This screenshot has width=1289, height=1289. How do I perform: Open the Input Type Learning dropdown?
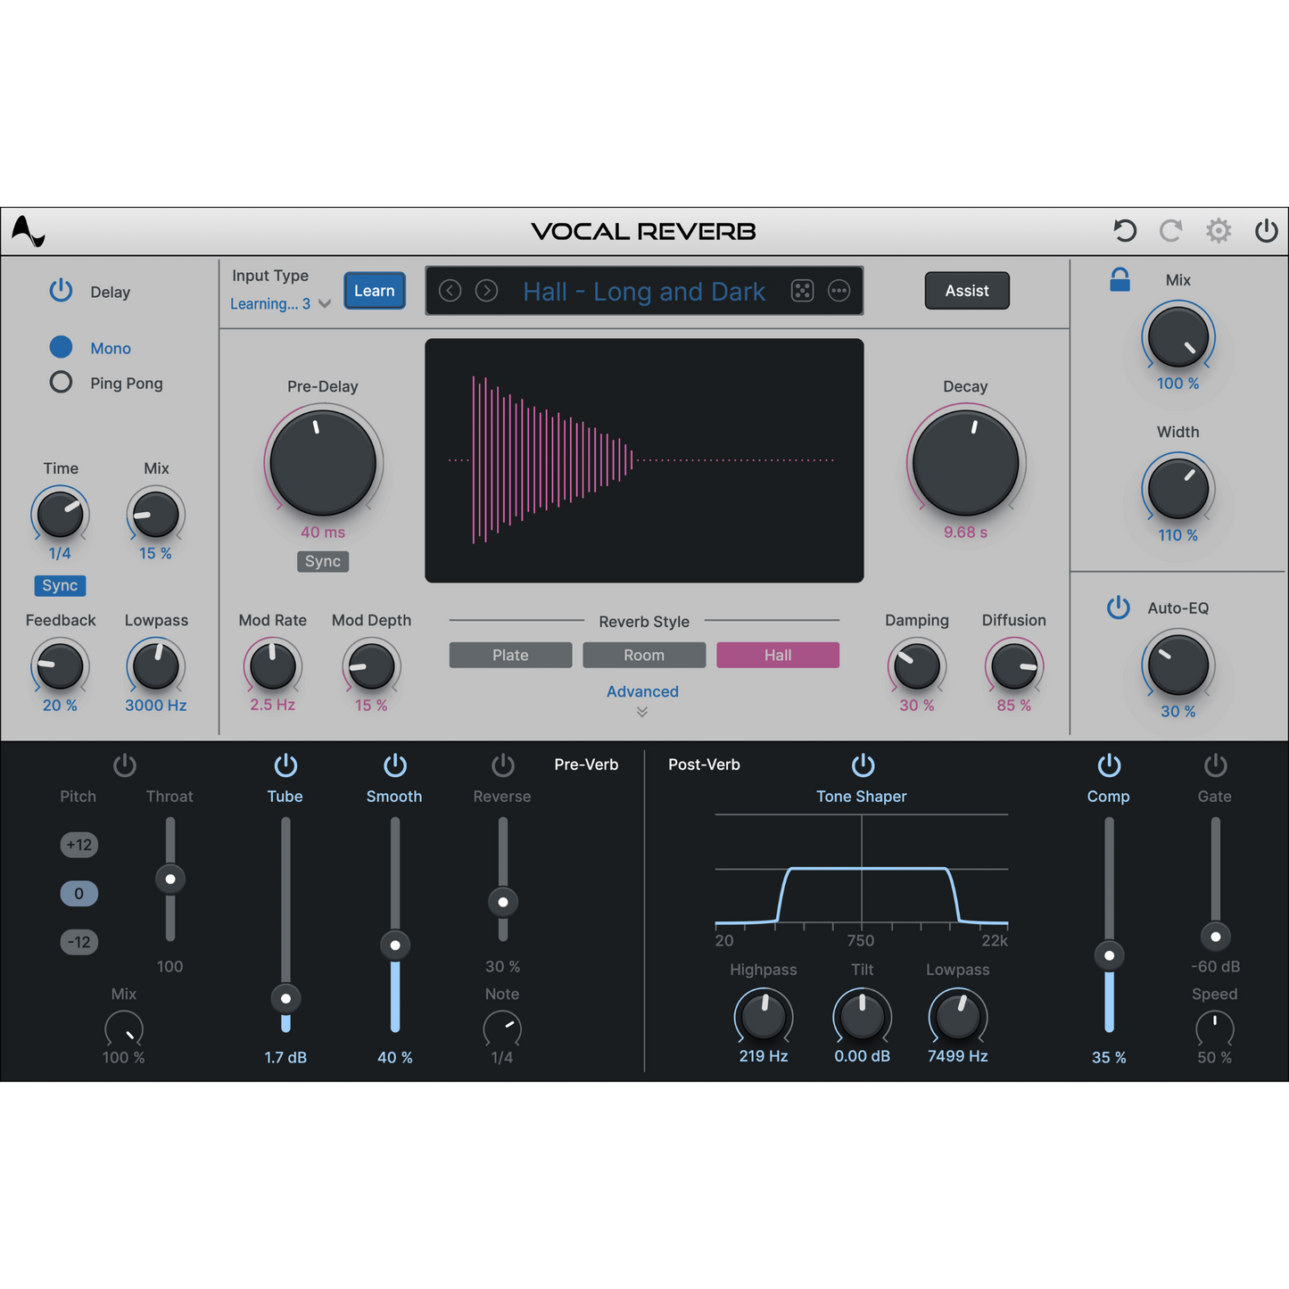pyautogui.click(x=279, y=303)
